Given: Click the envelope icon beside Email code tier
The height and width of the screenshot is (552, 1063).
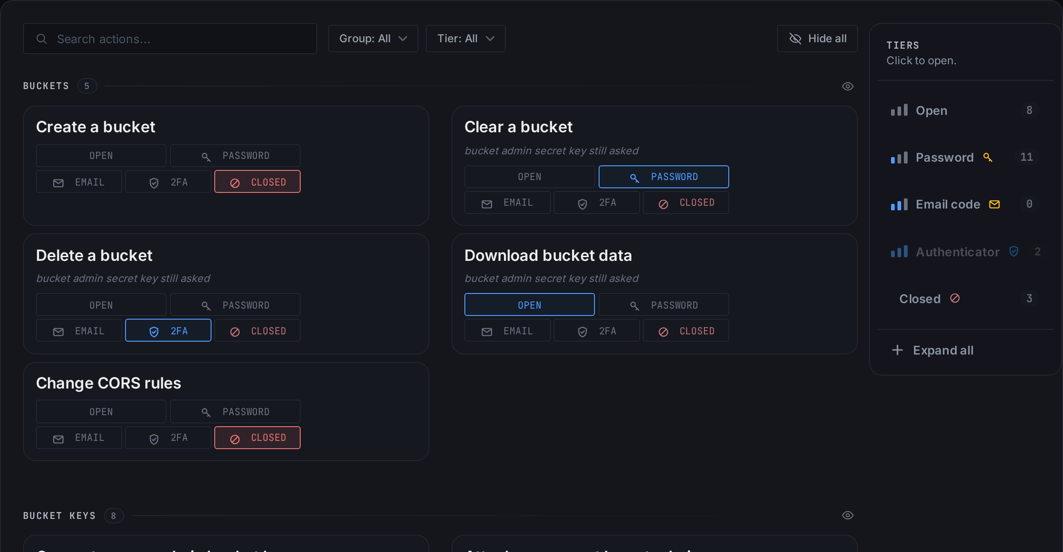Looking at the screenshot, I should pyautogui.click(x=994, y=204).
